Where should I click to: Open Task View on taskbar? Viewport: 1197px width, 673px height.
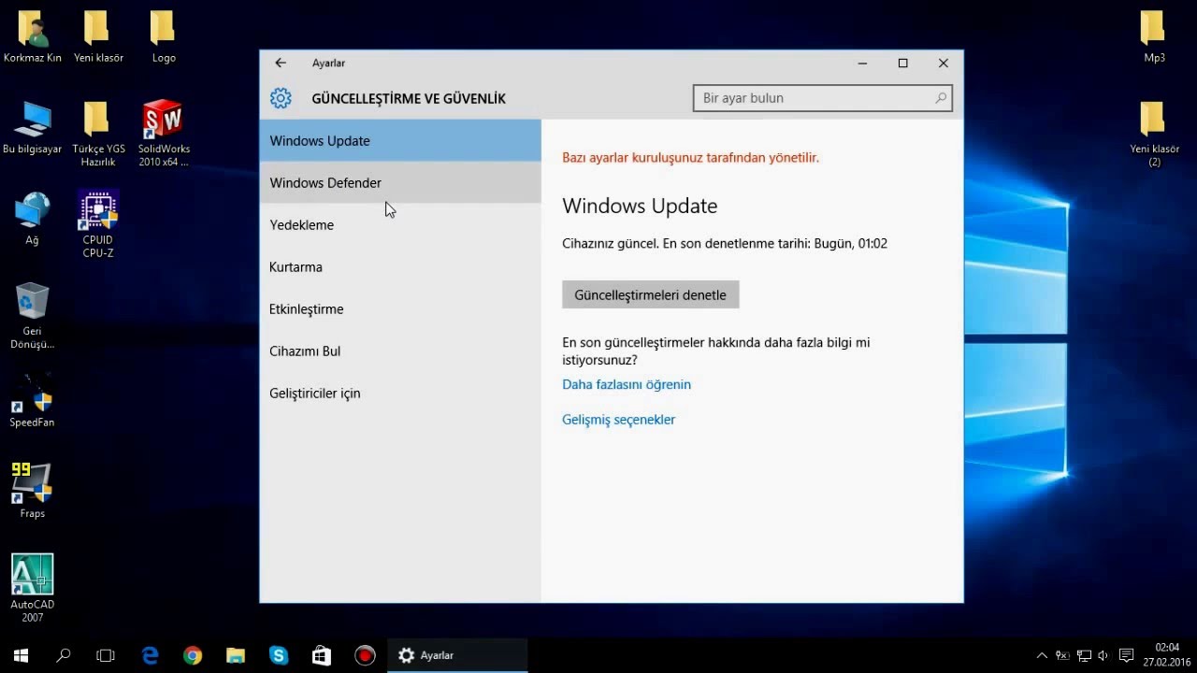(106, 656)
